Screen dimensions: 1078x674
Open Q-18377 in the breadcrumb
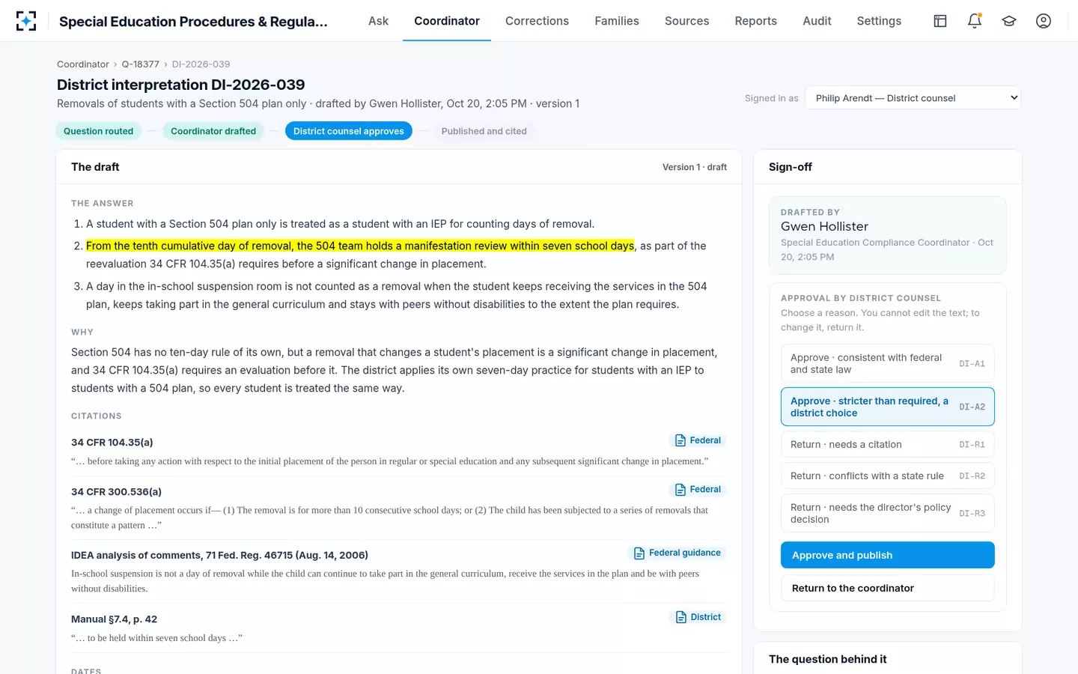pos(141,64)
